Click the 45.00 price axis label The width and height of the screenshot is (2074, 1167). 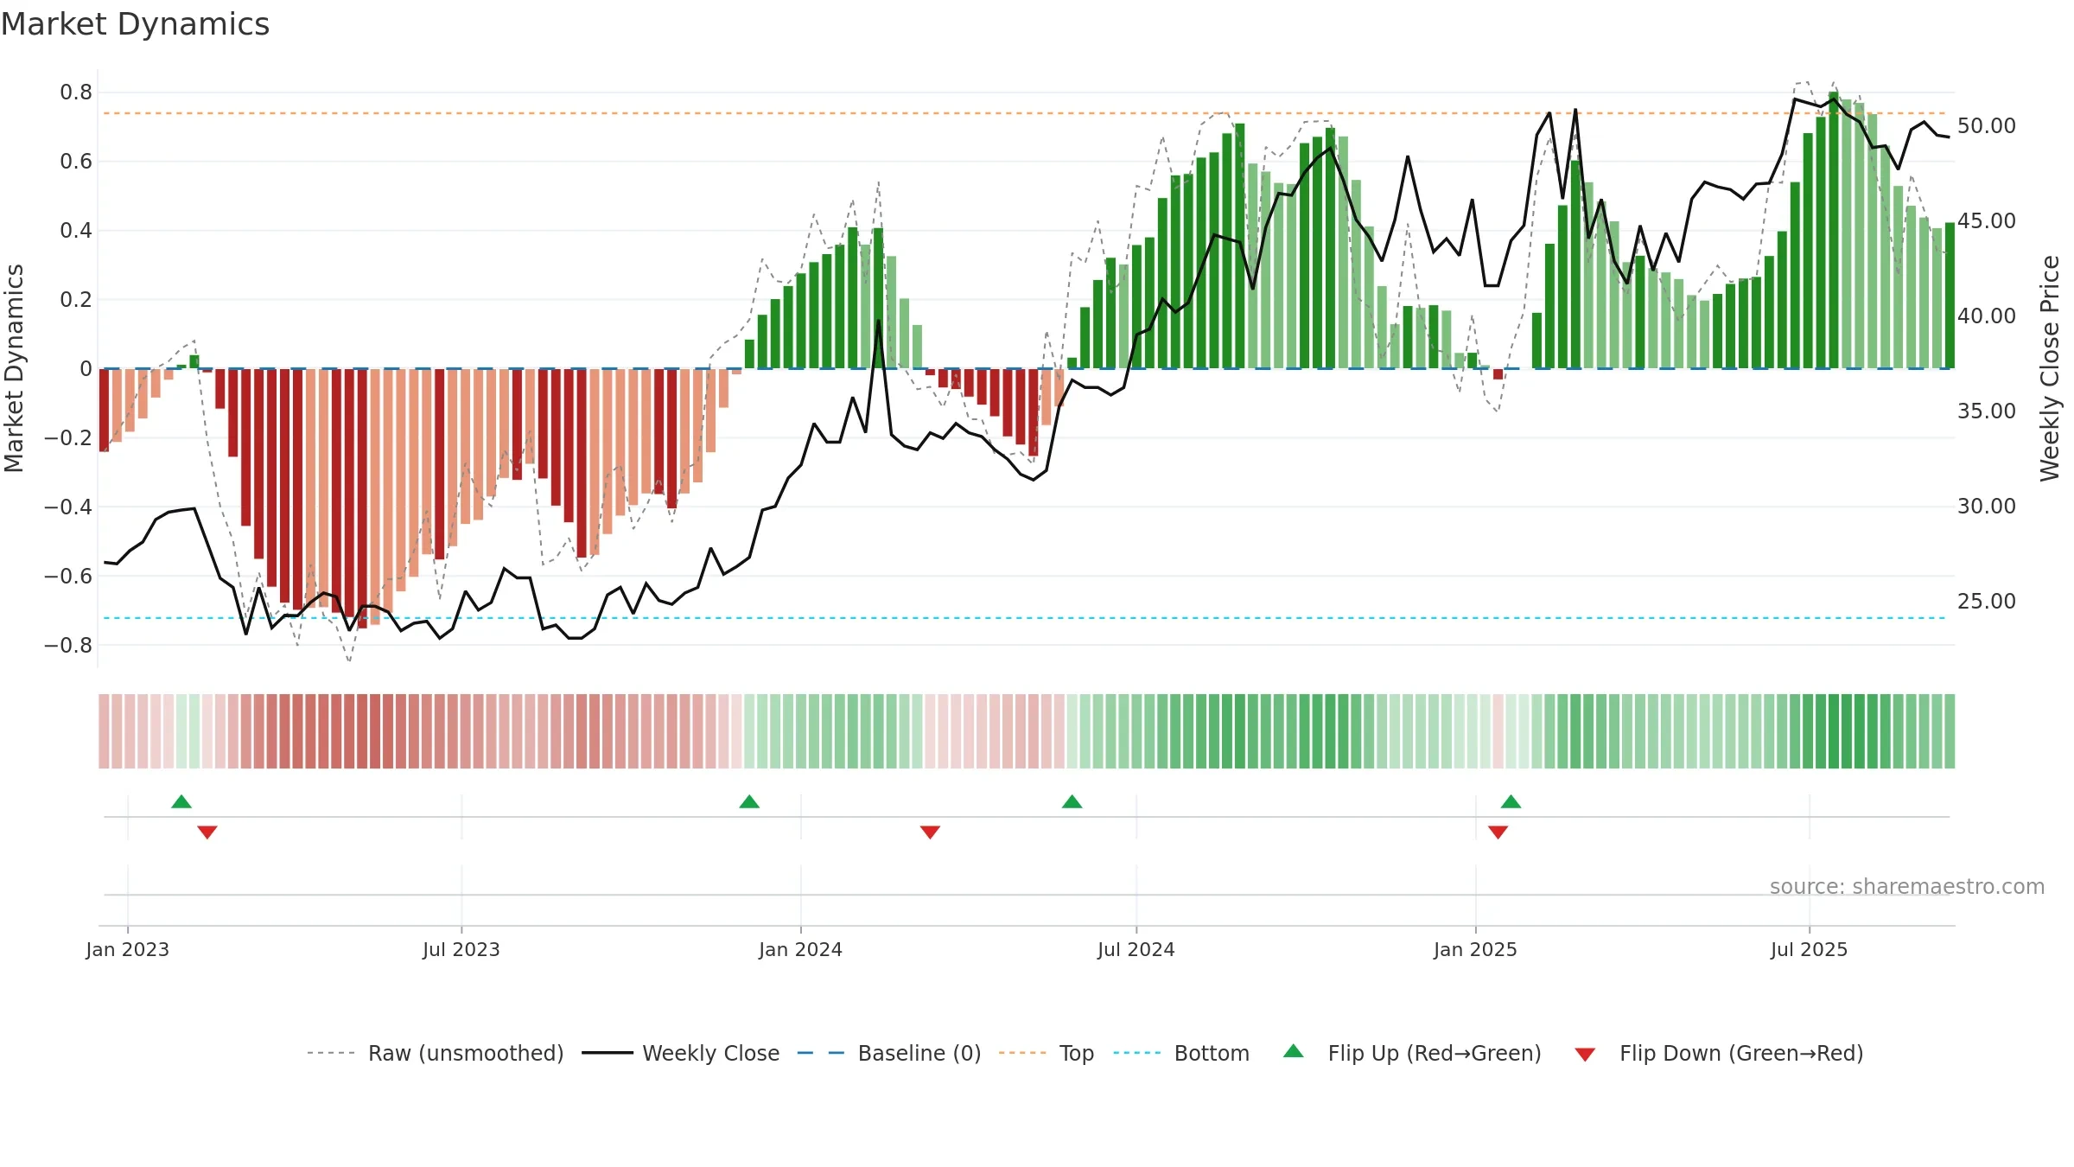(1987, 221)
